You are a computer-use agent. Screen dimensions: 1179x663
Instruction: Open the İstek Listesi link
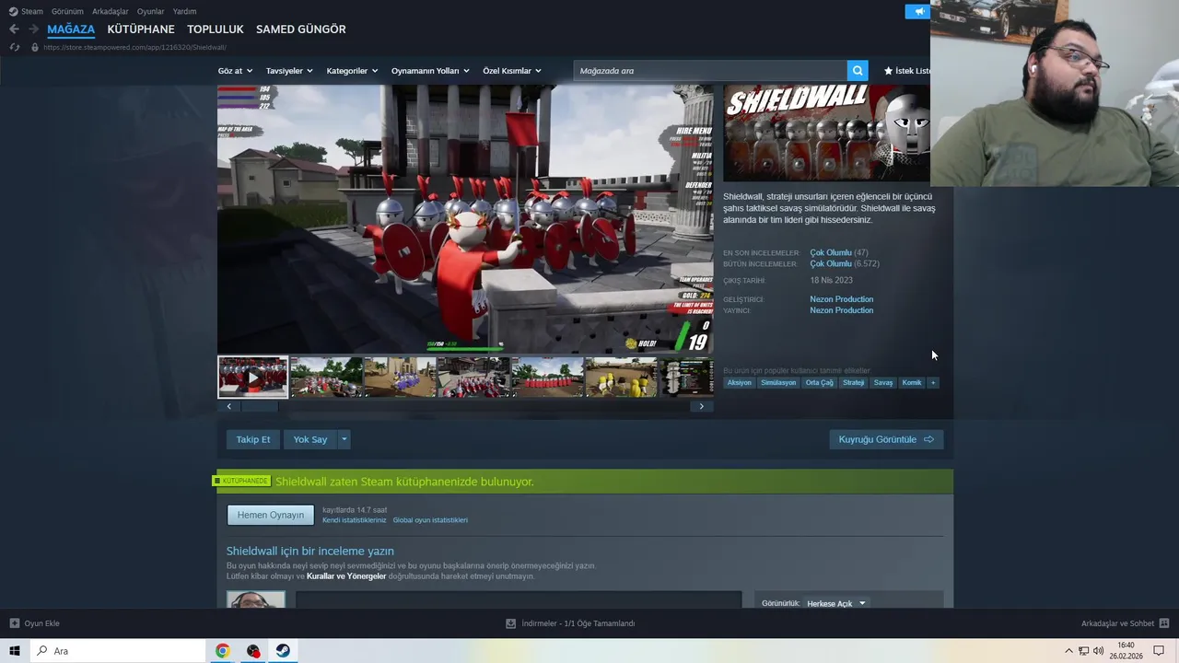[x=907, y=71]
